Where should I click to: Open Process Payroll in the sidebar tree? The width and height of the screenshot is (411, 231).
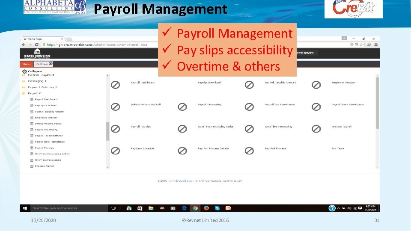[x=45, y=166]
